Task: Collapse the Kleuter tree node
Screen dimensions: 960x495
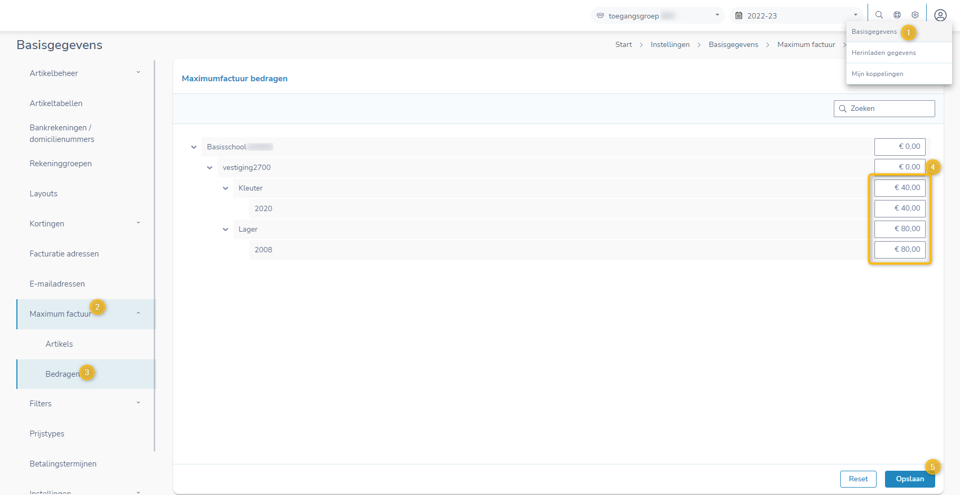Action: click(225, 188)
